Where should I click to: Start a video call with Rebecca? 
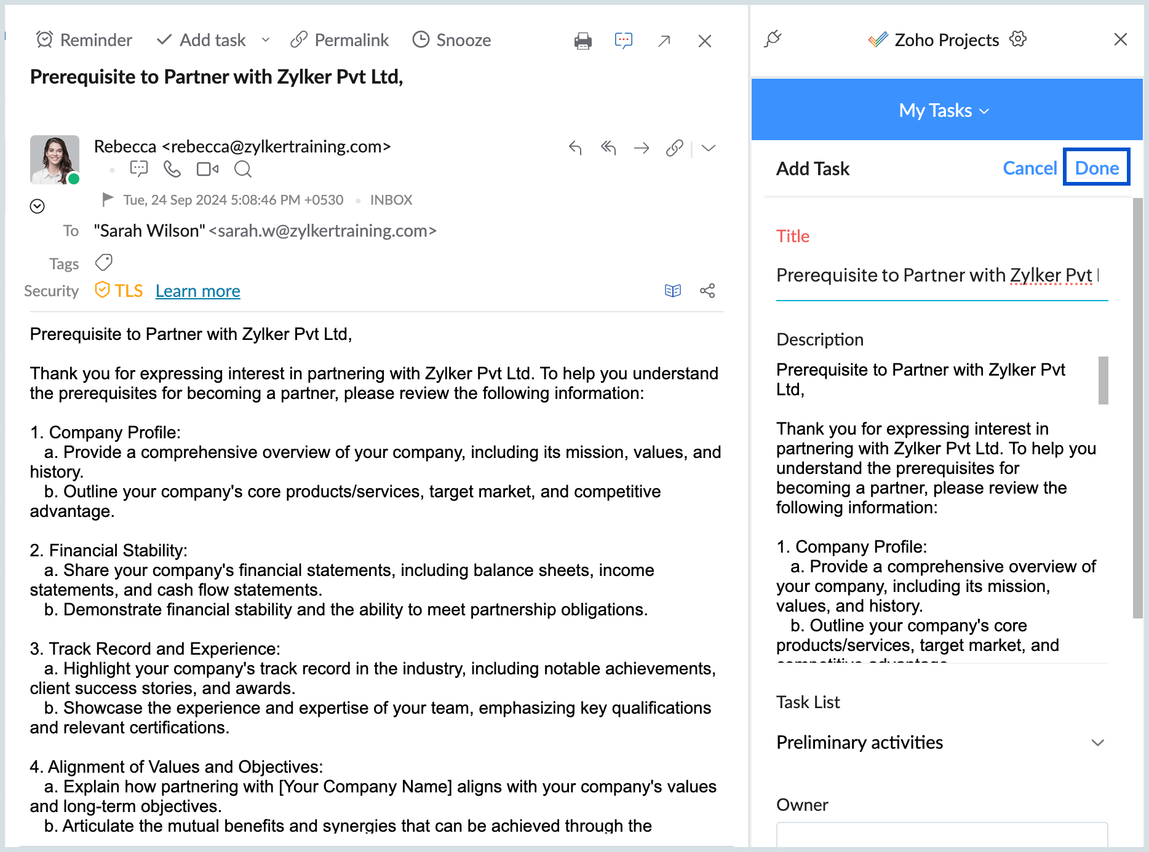tap(207, 169)
